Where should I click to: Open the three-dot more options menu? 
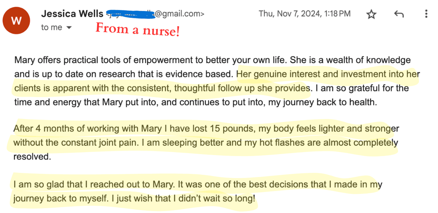click(426, 14)
